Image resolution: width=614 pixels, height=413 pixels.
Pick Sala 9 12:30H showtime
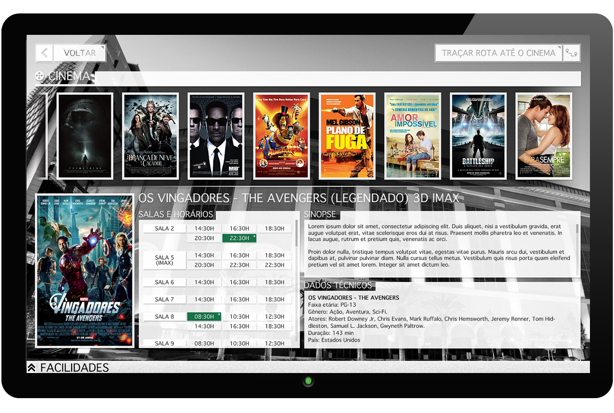(275, 343)
